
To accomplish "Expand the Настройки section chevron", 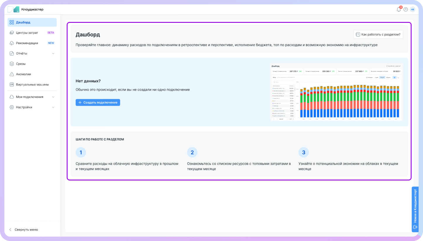I will coord(53,107).
